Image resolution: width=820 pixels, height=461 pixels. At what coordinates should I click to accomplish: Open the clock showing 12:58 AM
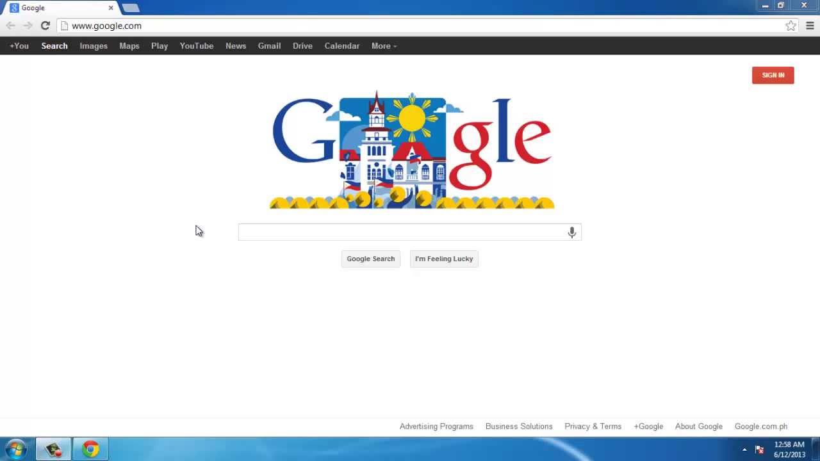click(789, 449)
